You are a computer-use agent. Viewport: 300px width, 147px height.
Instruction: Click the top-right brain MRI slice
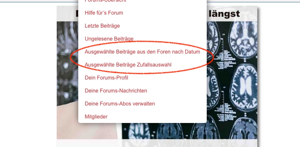(x=243, y=40)
